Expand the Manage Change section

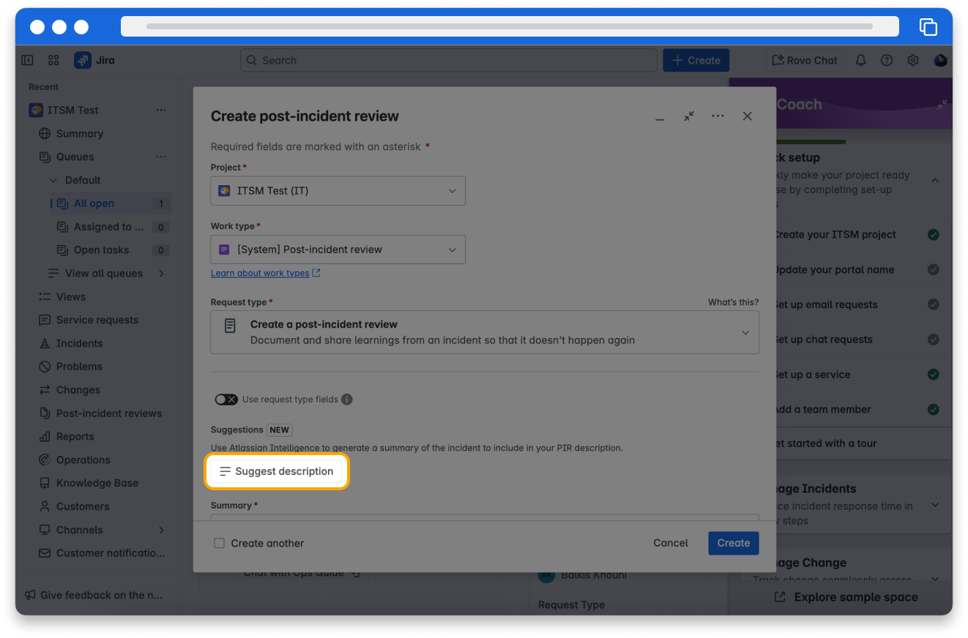935,579
